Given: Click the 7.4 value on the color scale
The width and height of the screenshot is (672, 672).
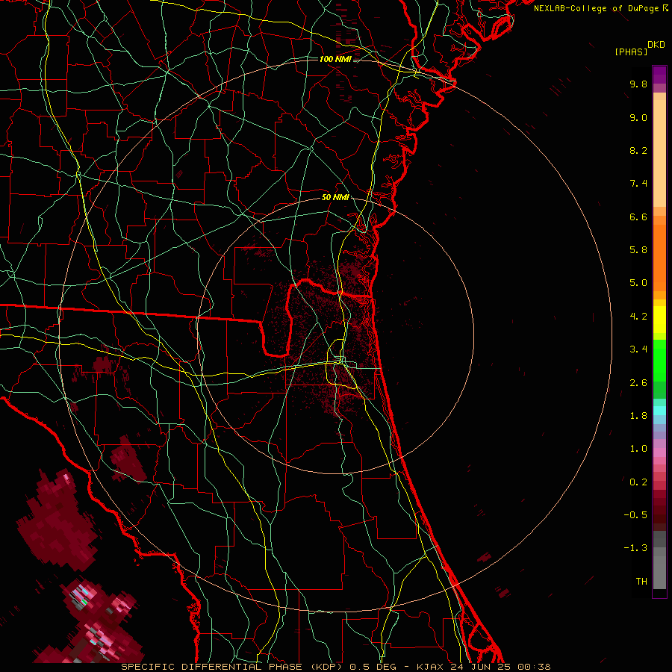Looking at the screenshot, I should [638, 184].
